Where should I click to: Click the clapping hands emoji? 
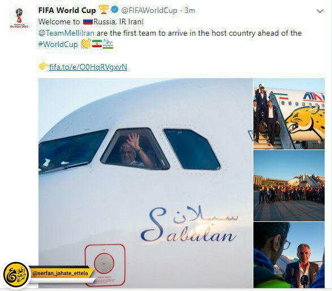pos(86,44)
